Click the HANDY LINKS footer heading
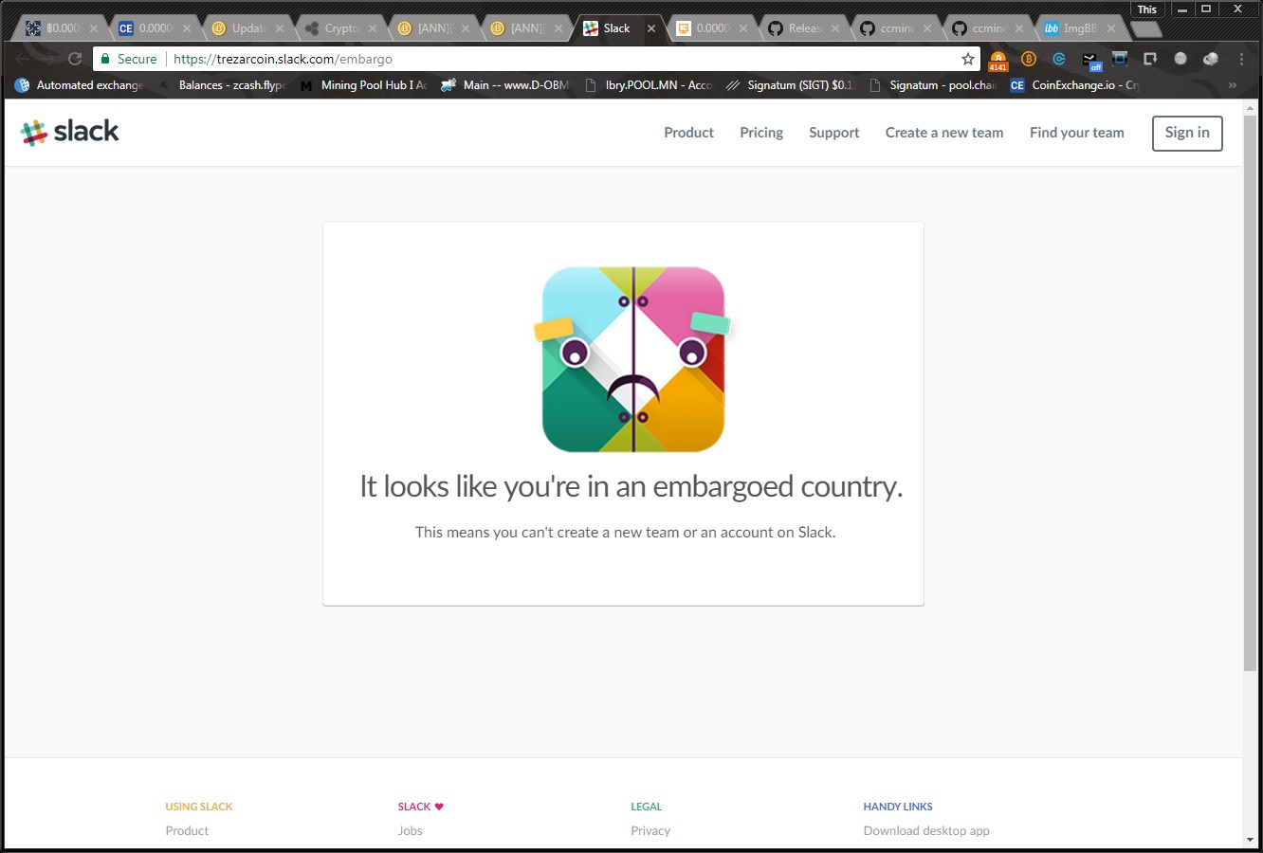Viewport: 1263px width, 853px height. coord(898,807)
